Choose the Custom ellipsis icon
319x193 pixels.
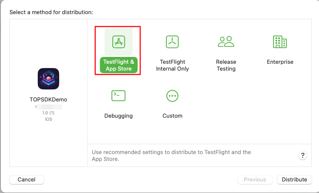click(172, 96)
